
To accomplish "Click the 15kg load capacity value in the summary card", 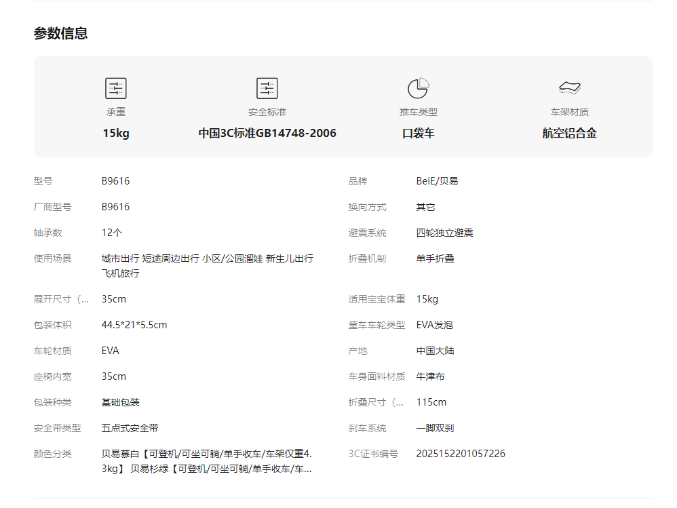I will pyautogui.click(x=116, y=133).
